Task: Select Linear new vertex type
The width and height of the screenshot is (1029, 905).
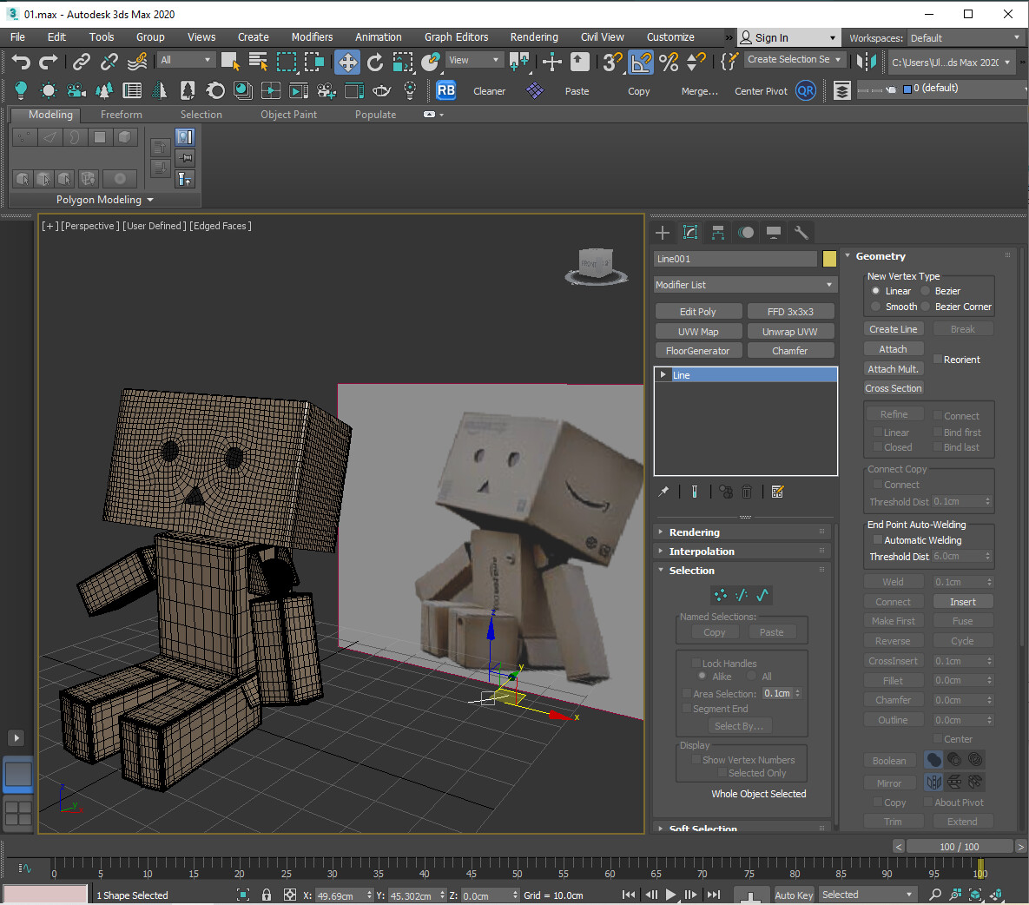Action: [x=875, y=291]
